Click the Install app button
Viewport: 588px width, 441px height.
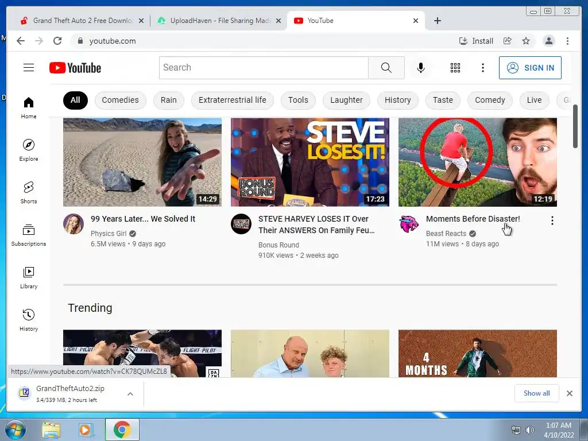point(476,41)
